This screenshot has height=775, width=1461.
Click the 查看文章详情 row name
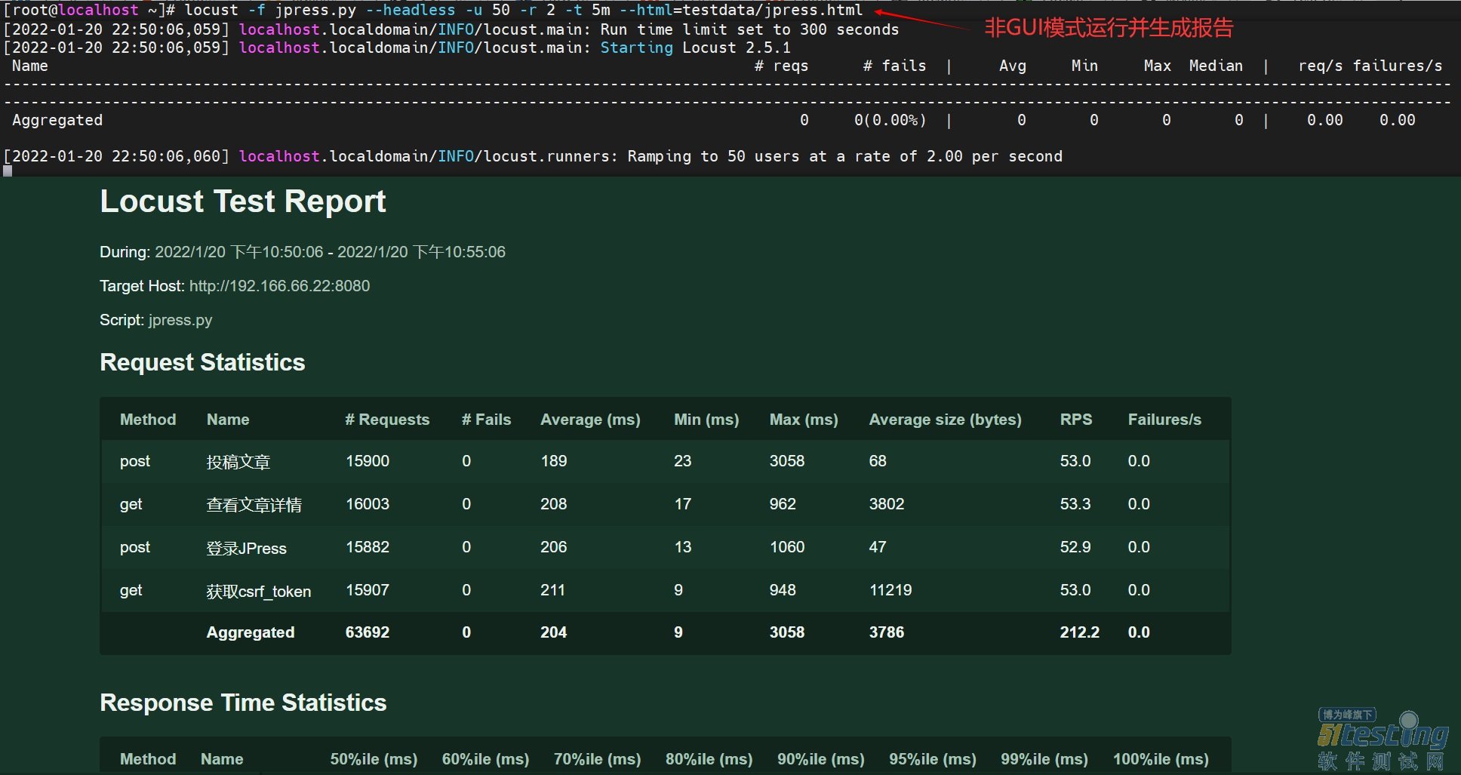[254, 505]
